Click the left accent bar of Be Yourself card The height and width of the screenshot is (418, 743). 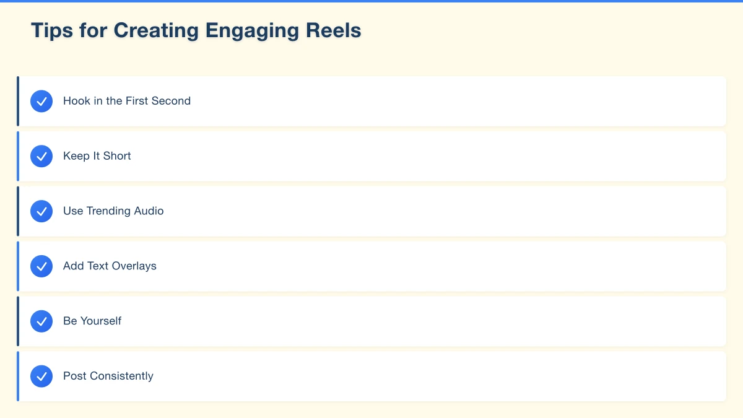pos(18,321)
